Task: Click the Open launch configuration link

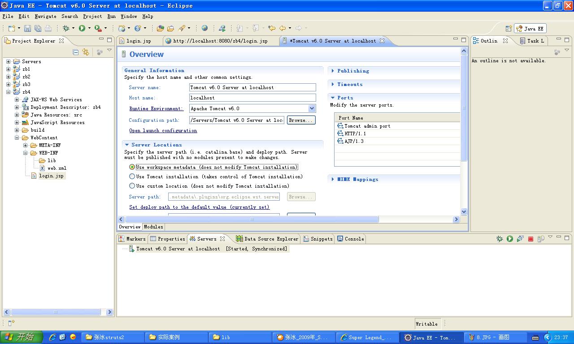Action: (163, 130)
